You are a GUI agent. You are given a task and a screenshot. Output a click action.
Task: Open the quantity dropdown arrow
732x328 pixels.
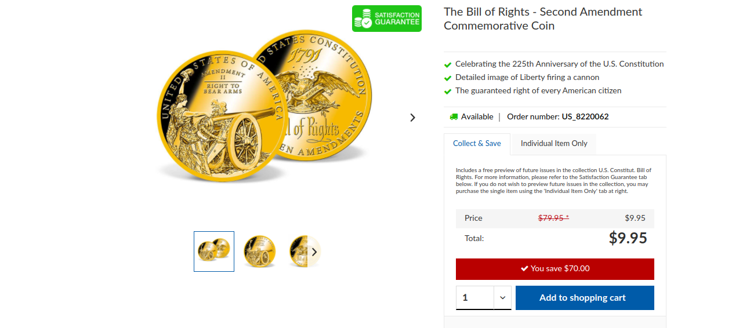click(x=502, y=298)
